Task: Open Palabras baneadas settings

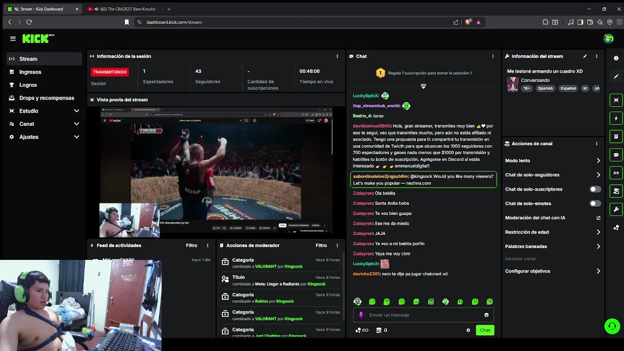Action: [553, 247]
